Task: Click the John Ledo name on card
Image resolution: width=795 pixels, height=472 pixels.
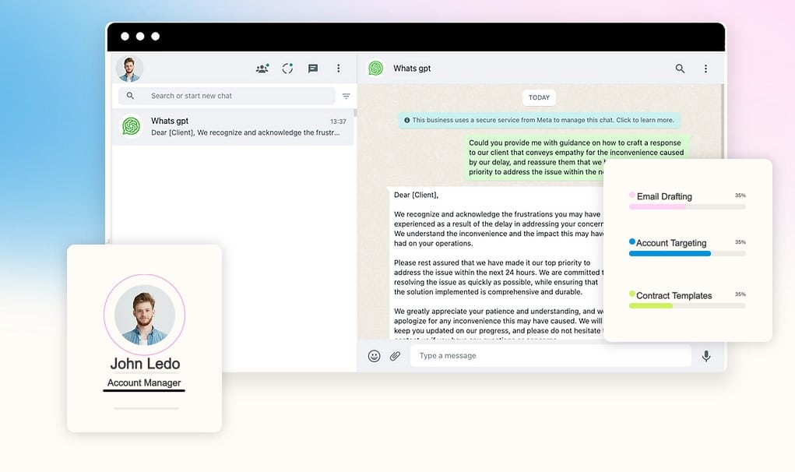Action: coord(145,364)
